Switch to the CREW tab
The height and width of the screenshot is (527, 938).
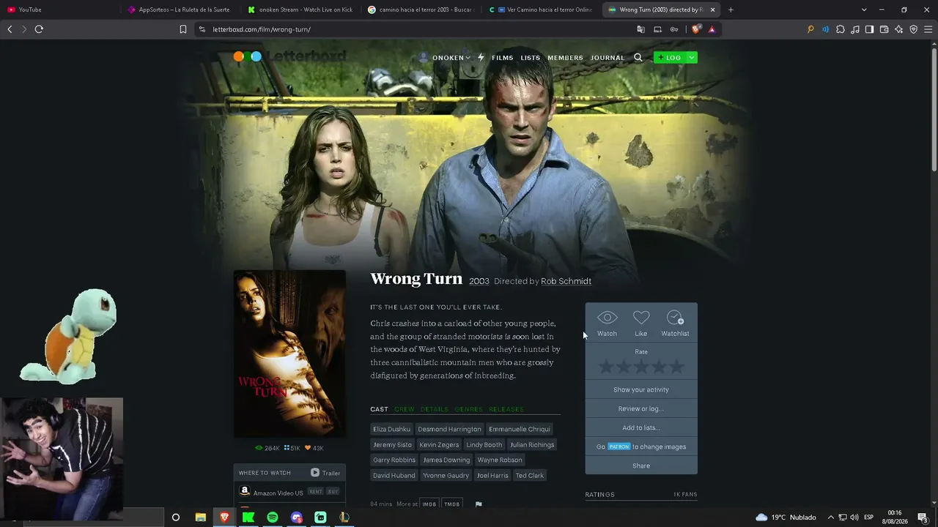pos(405,409)
